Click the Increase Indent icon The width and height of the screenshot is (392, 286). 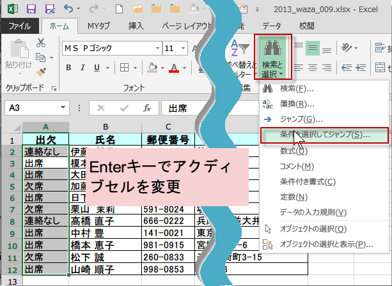361,68
